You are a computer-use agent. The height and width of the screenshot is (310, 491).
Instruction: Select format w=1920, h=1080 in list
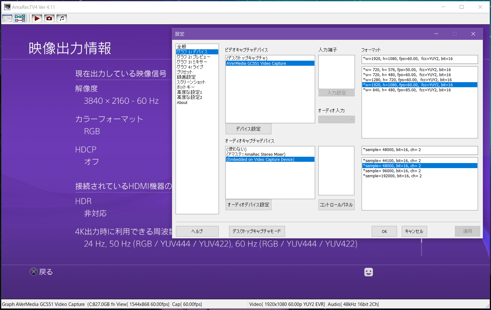tap(420, 85)
